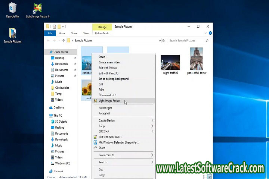Refresh the Sample Pictures folder view
269x179 pixels.
(x=164, y=40)
